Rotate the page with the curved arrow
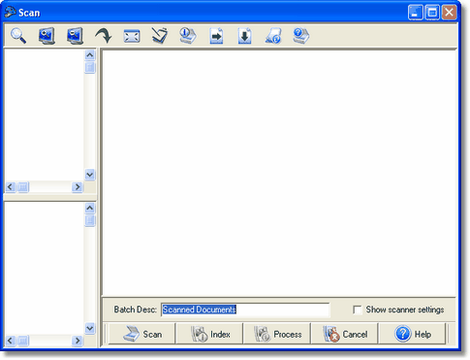Viewport: 470px width, 360px height. 104,36
